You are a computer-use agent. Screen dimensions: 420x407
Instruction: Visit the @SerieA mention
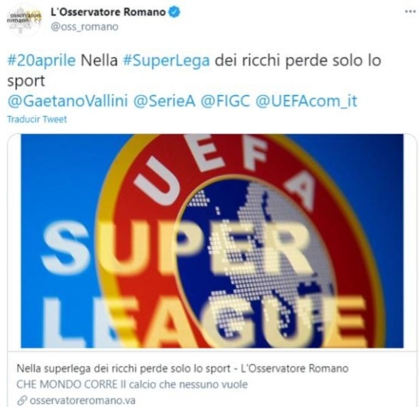tap(164, 101)
